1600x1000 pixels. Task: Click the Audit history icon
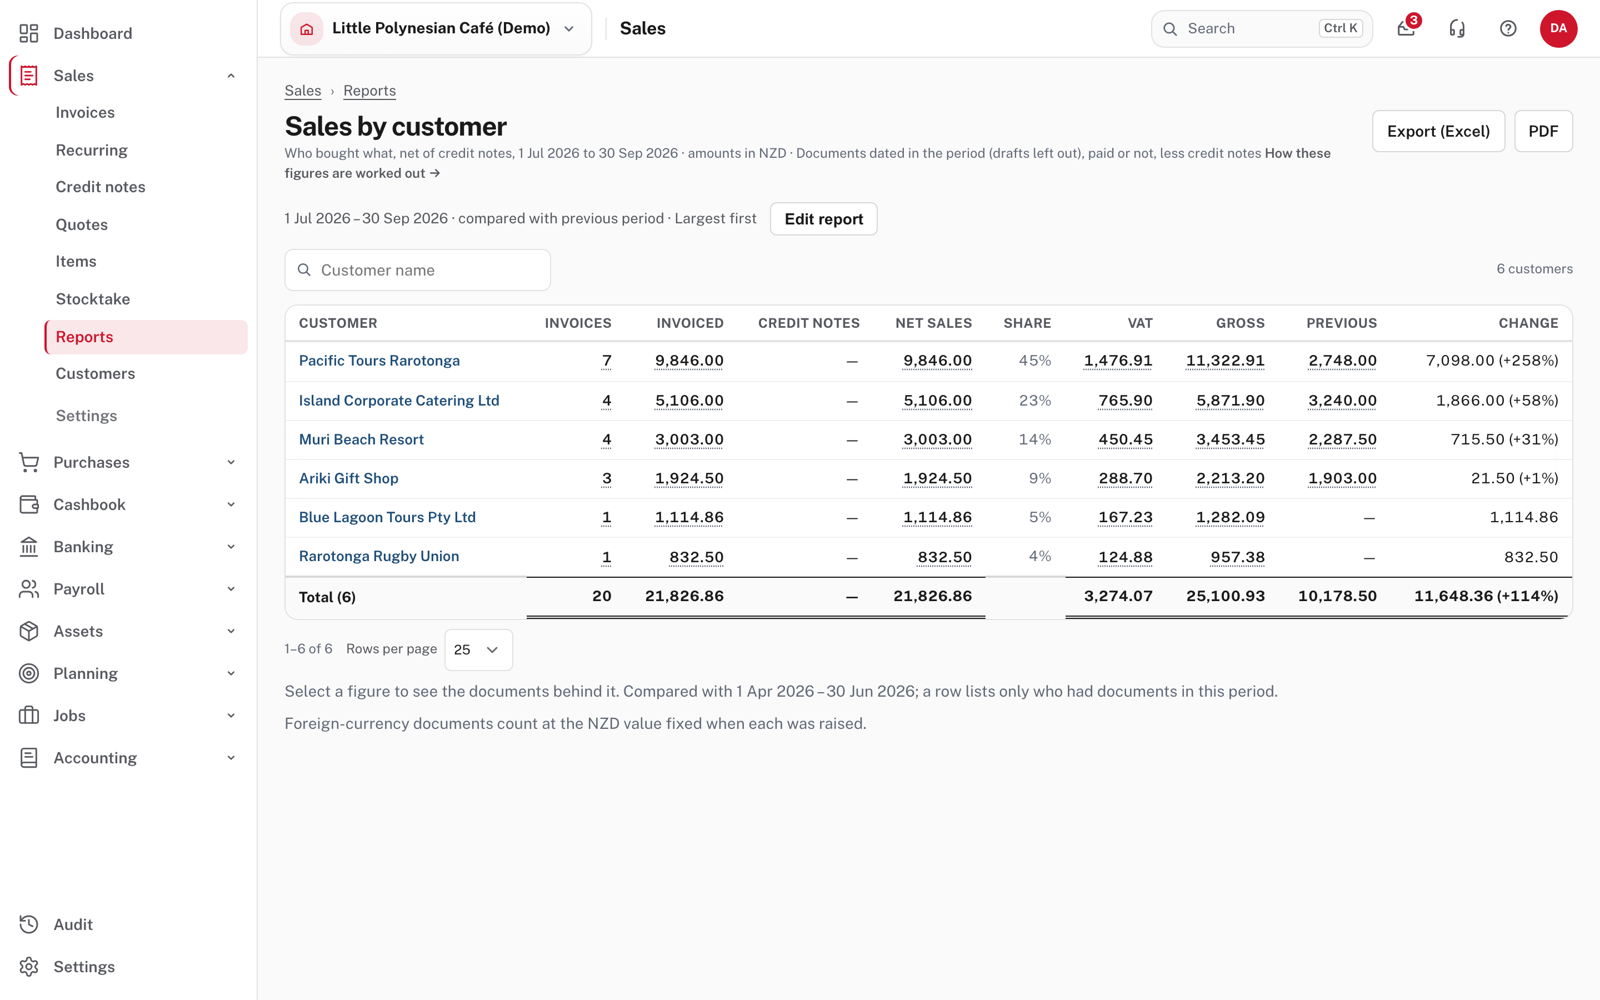pyautogui.click(x=28, y=924)
